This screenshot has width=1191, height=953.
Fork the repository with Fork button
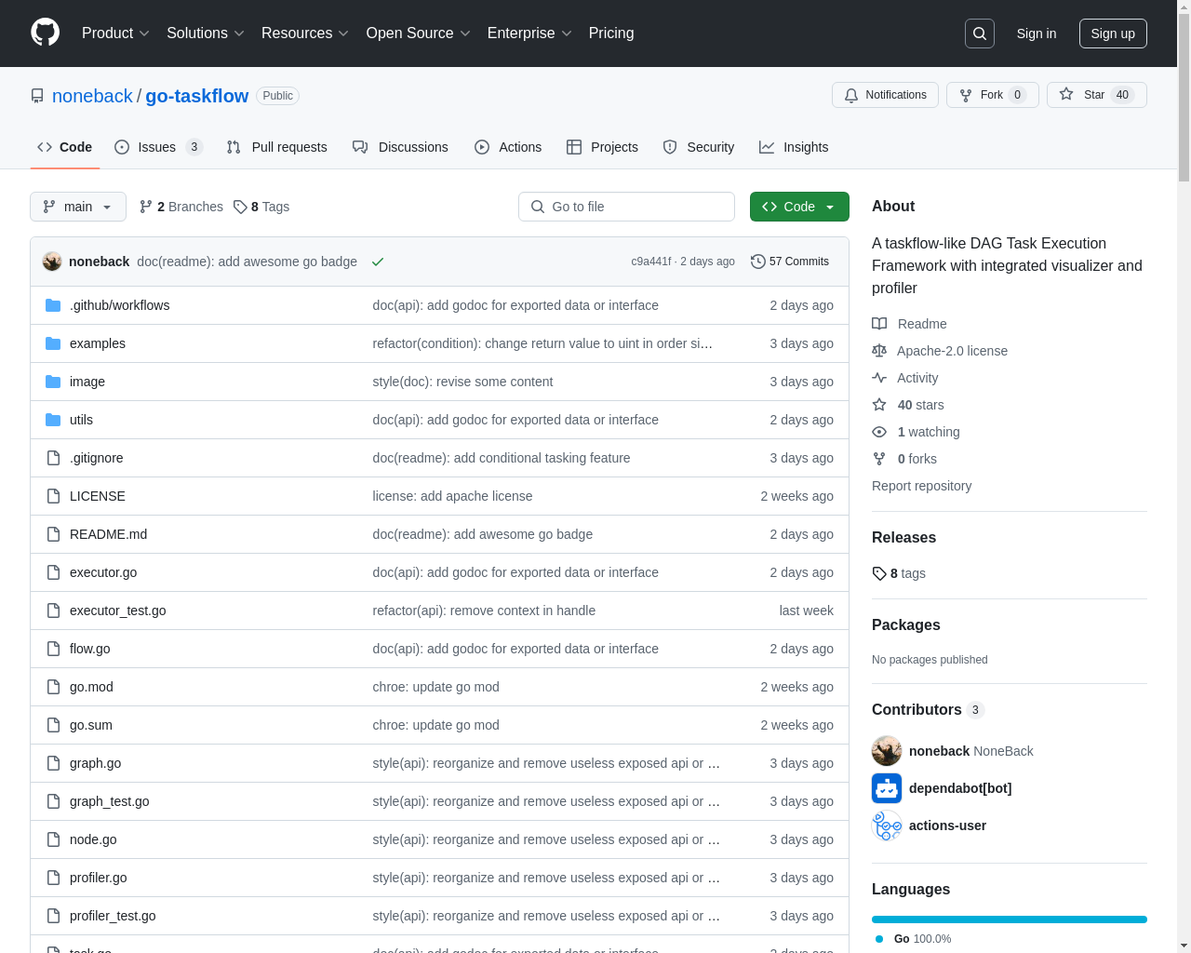(x=993, y=95)
